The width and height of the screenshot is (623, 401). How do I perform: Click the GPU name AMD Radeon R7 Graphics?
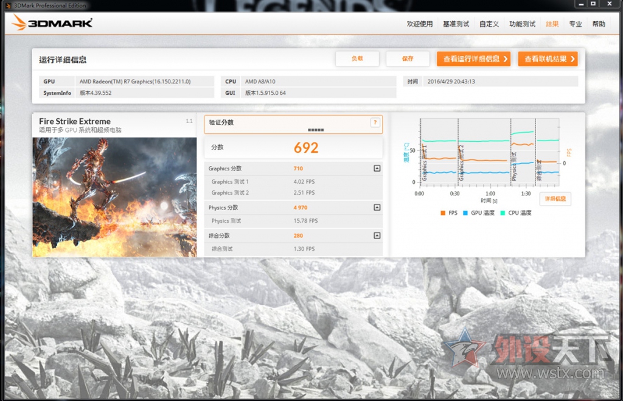pos(135,82)
